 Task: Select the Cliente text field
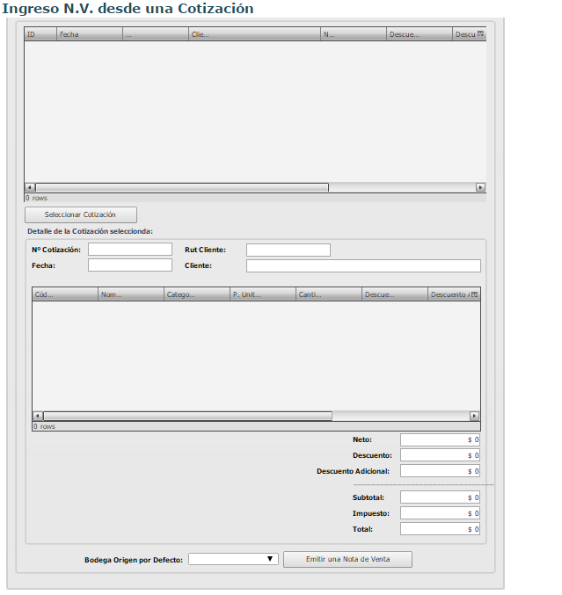[x=363, y=265]
